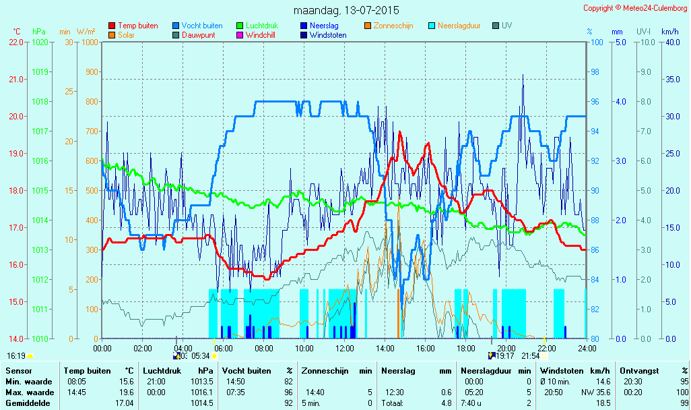Click the blue Vocht buiten legend square

176,26
